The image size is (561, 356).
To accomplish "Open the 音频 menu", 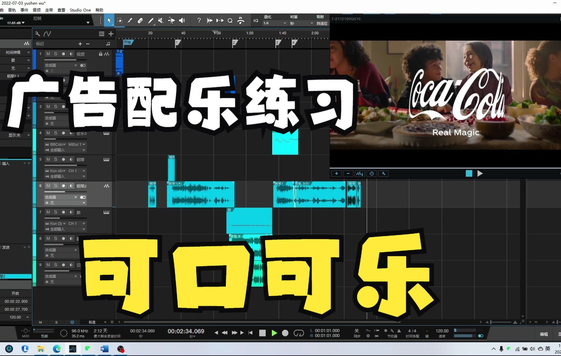I will [x=37, y=10].
